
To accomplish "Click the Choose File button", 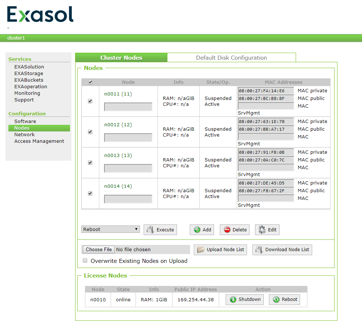I will 98,249.
